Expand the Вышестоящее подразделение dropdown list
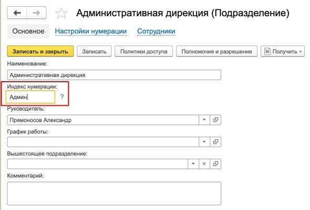The width and height of the screenshot is (310, 210). click(x=193, y=164)
